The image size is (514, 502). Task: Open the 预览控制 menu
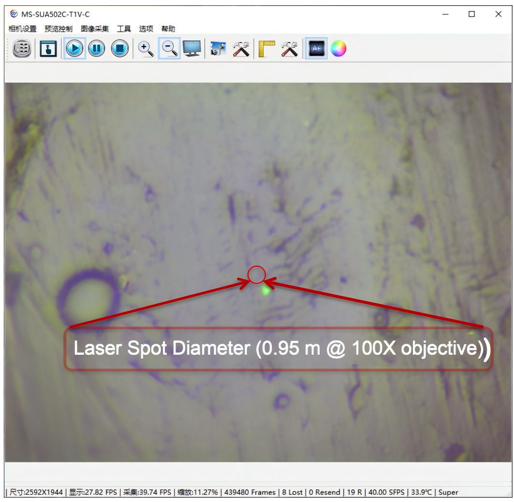click(59, 29)
